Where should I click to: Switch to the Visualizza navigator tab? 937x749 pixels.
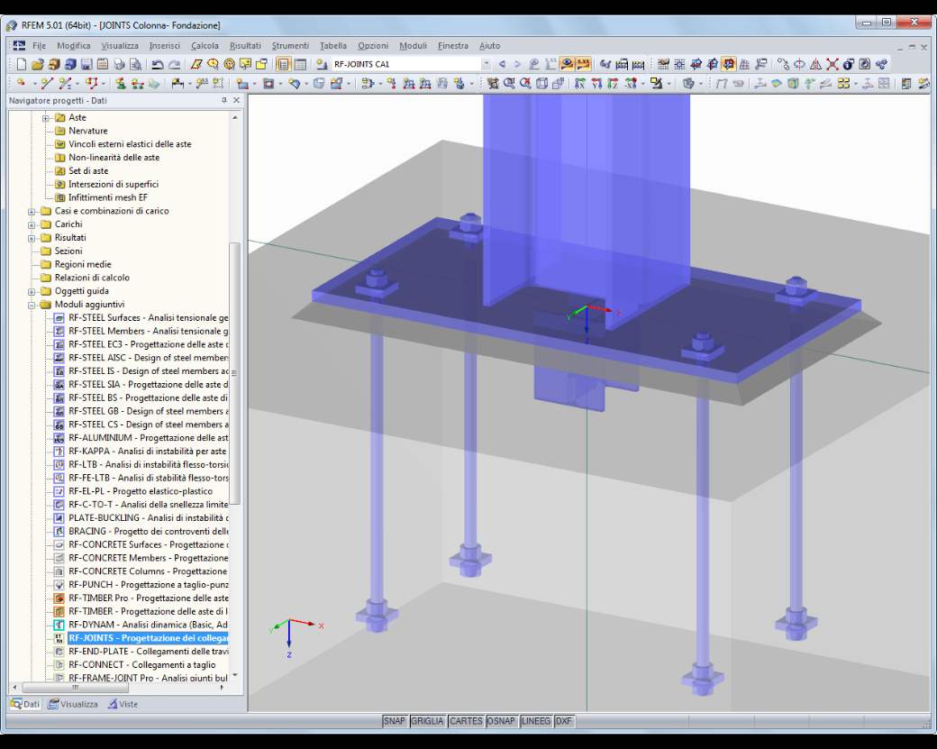point(73,704)
